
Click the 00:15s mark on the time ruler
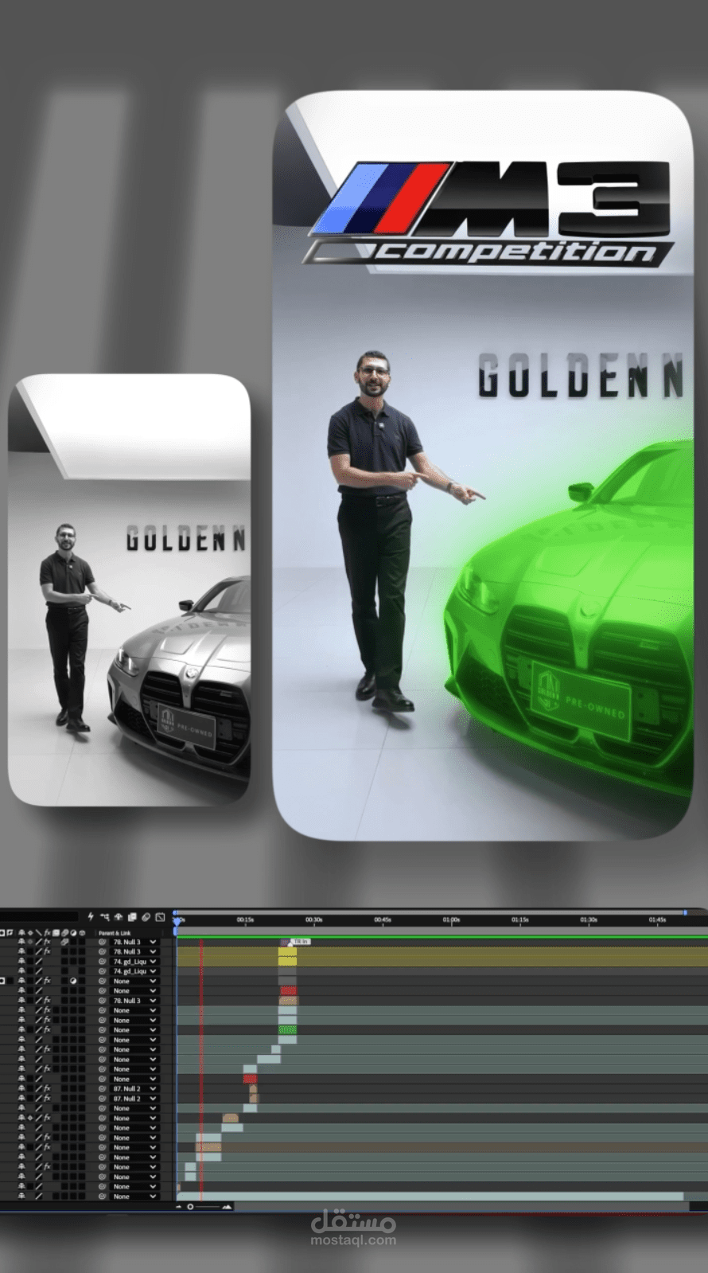(x=245, y=920)
